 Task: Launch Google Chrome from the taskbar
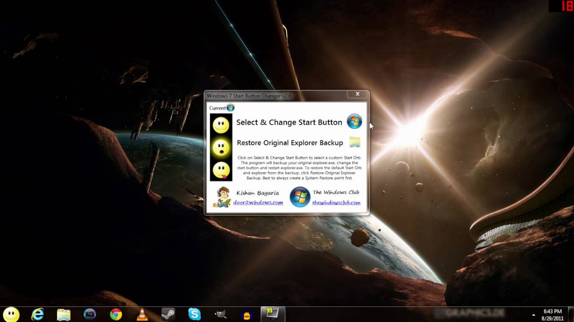click(116, 314)
